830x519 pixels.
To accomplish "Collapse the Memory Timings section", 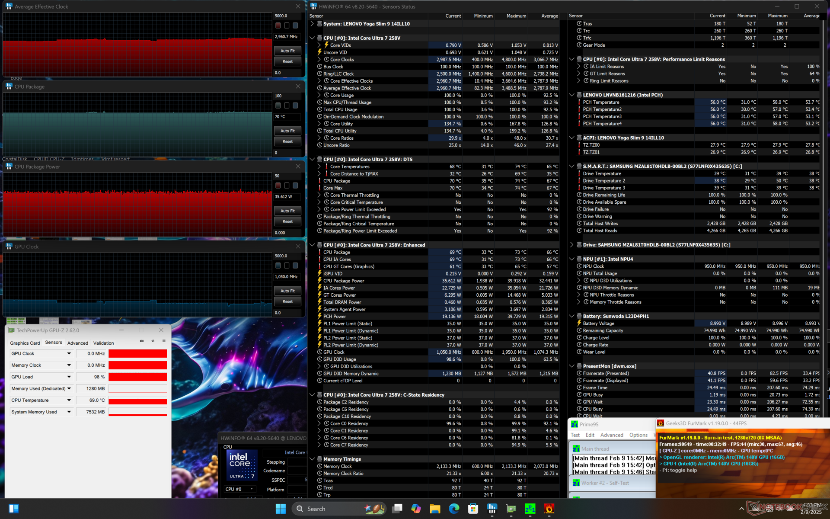I will point(312,459).
